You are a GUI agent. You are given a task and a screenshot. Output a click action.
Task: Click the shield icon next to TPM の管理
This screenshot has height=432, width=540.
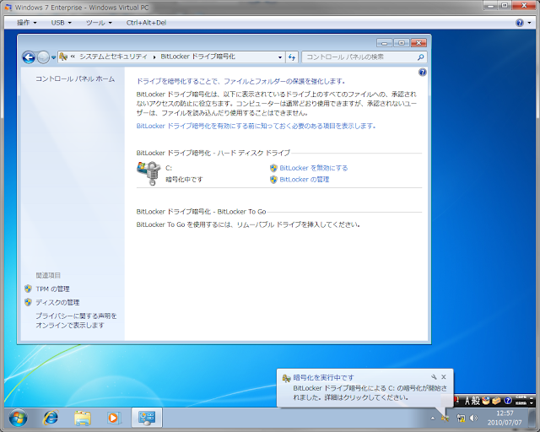[x=28, y=289]
